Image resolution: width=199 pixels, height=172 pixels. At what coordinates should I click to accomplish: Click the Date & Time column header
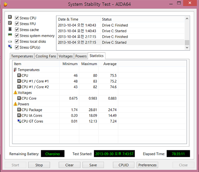click(79, 19)
